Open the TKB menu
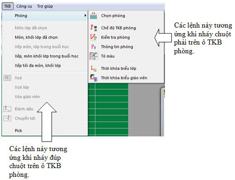The width and height of the screenshot is (235, 180). tap(7, 6)
